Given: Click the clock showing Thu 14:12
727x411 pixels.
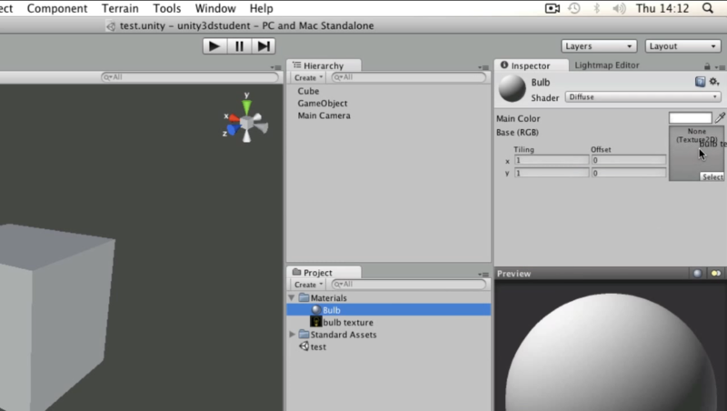Looking at the screenshot, I should click(x=662, y=8).
